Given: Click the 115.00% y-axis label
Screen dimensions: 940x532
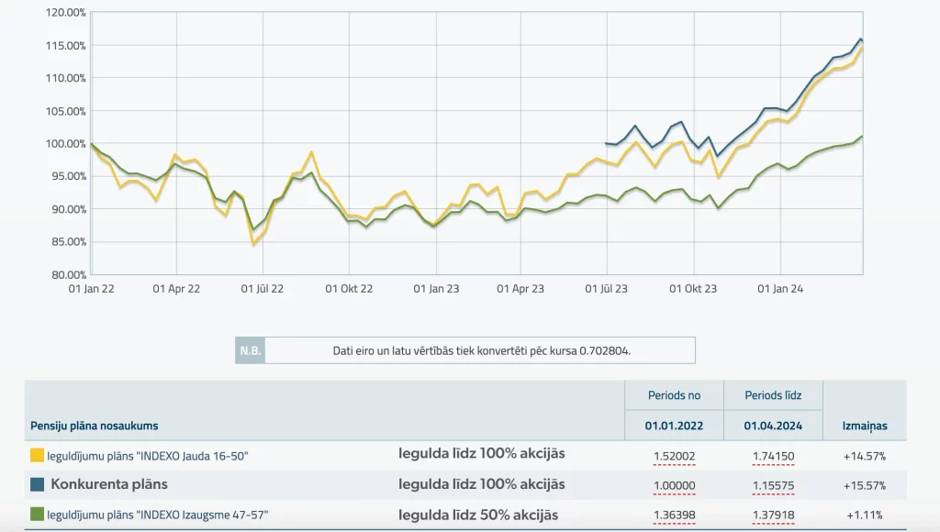Looking at the screenshot, I should click(65, 46).
